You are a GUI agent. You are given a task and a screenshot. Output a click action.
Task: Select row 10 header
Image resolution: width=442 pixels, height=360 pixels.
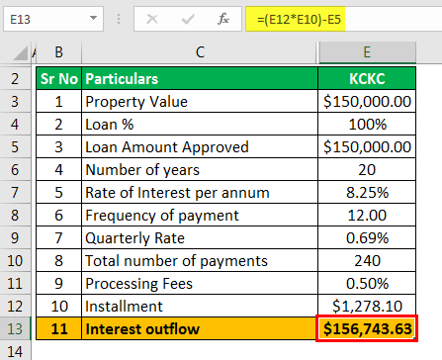pos(15,260)
